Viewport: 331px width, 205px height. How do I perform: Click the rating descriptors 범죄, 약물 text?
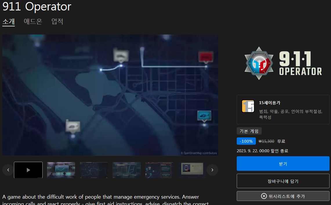pos(291,114)
